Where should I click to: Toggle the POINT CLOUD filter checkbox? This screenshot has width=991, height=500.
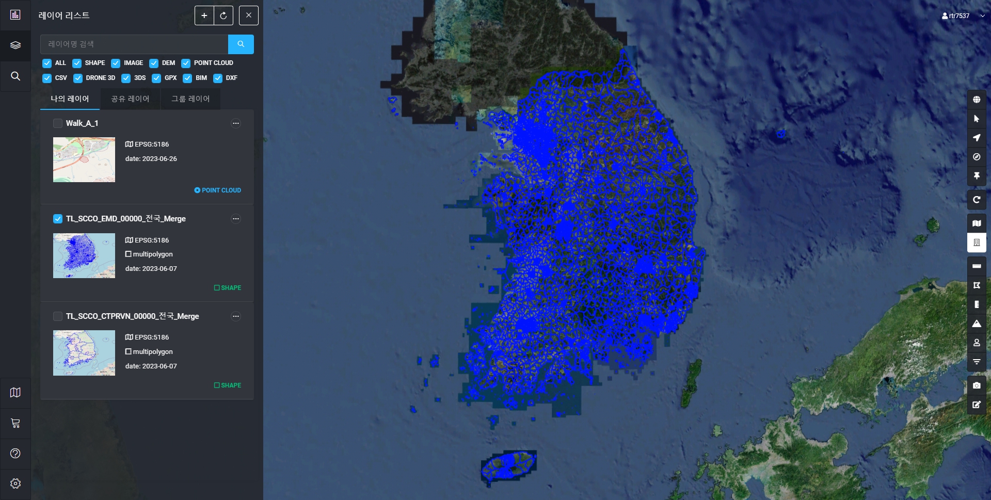[x=186, y=63]
